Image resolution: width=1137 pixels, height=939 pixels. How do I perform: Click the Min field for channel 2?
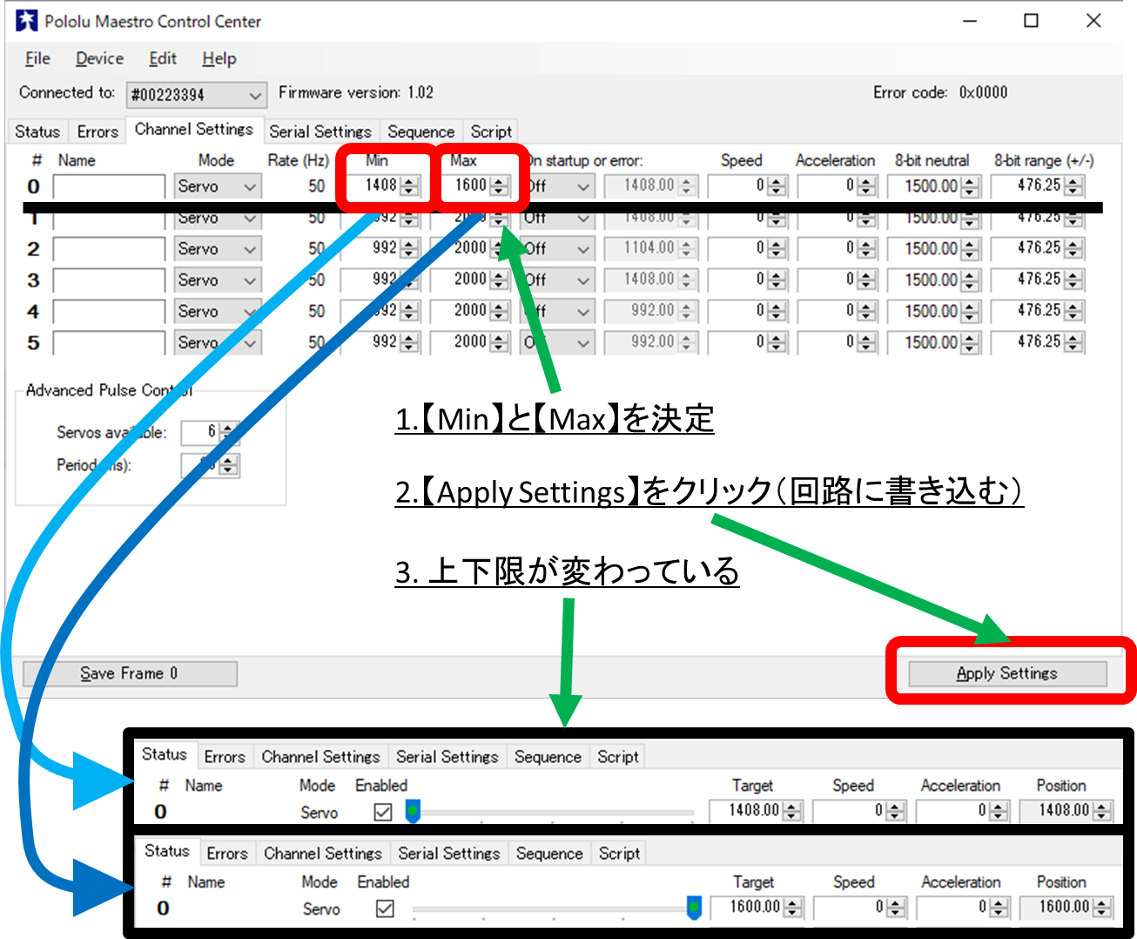point(370,248)
